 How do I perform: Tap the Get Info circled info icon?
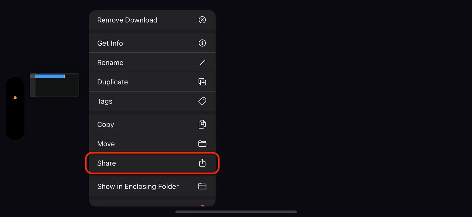[202, 43]
